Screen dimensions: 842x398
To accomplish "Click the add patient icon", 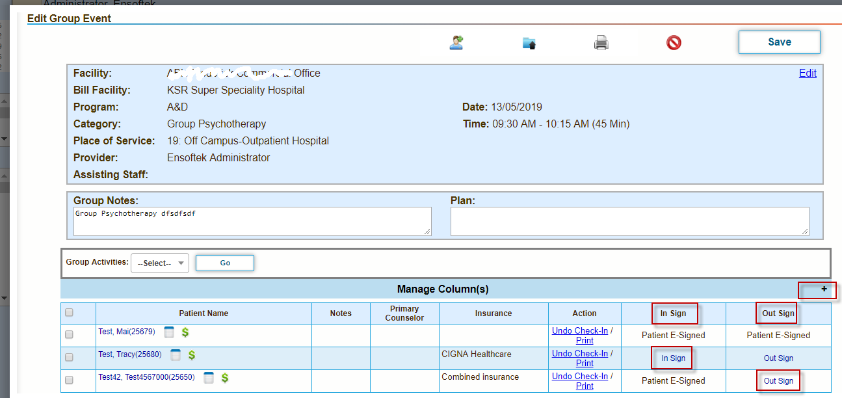I will [x=456, y=43].
